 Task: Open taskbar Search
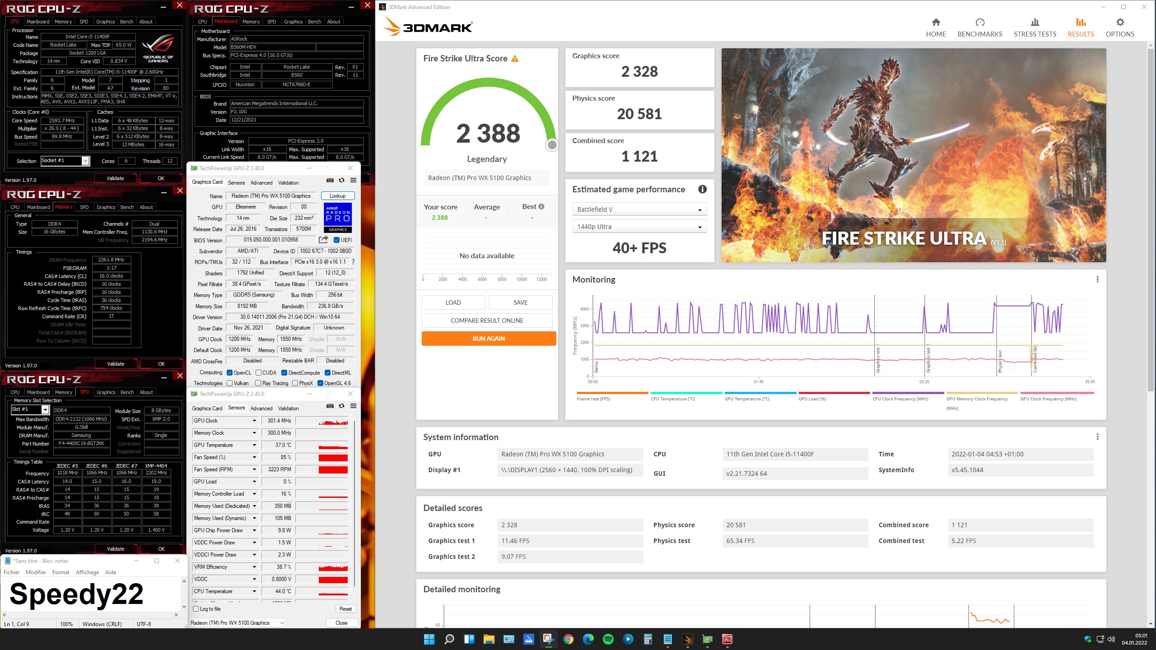(449, 639)
